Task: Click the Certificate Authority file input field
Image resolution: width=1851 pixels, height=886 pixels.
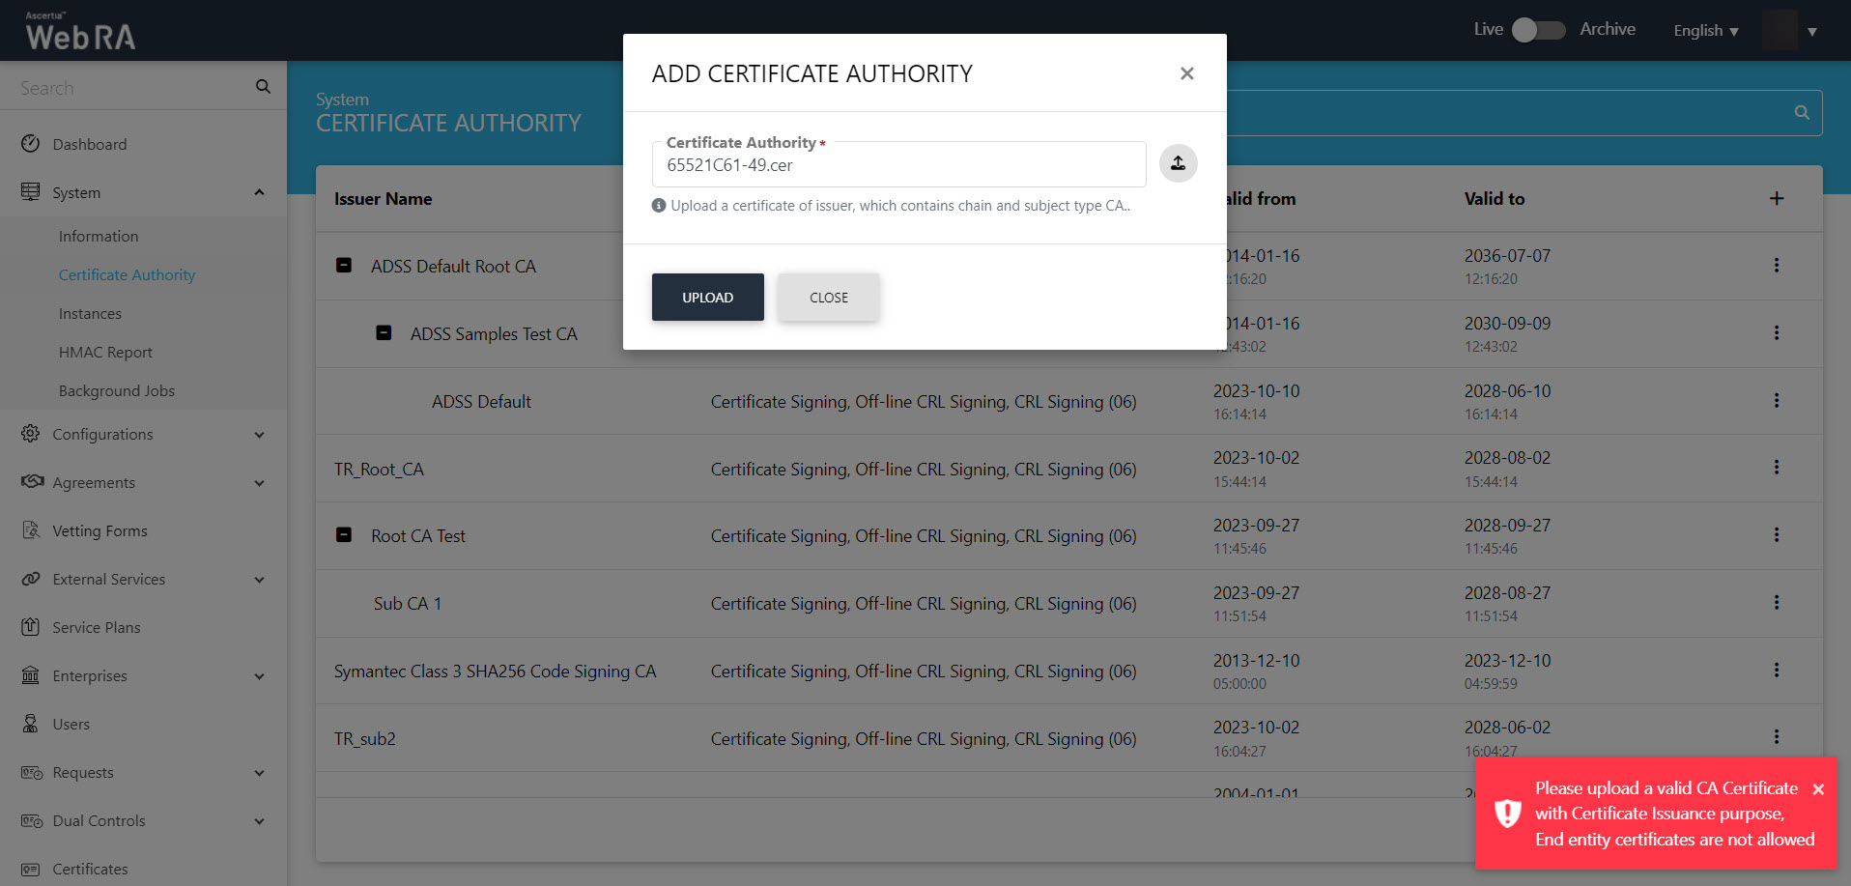Action: (898, 165)
